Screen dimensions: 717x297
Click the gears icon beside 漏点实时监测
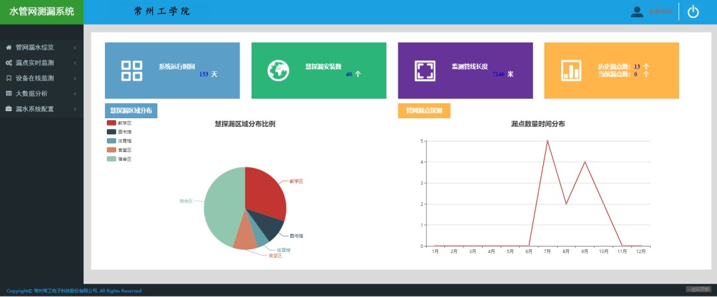9,62
